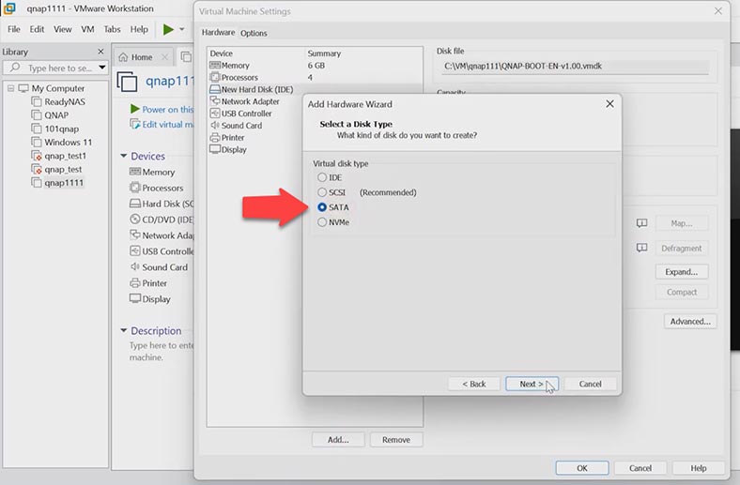The image size is (740, 485).
Task: Open the Edit menu
Action: click(x=37, y=29)
